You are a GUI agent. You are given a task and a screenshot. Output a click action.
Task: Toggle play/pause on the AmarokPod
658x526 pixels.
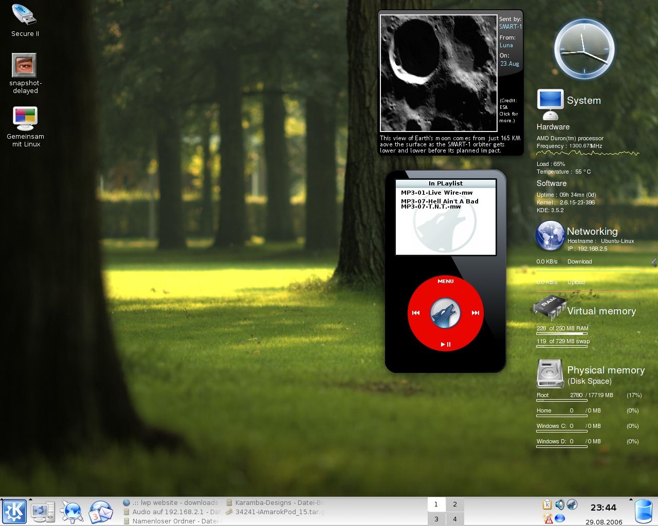pos(445,344)
